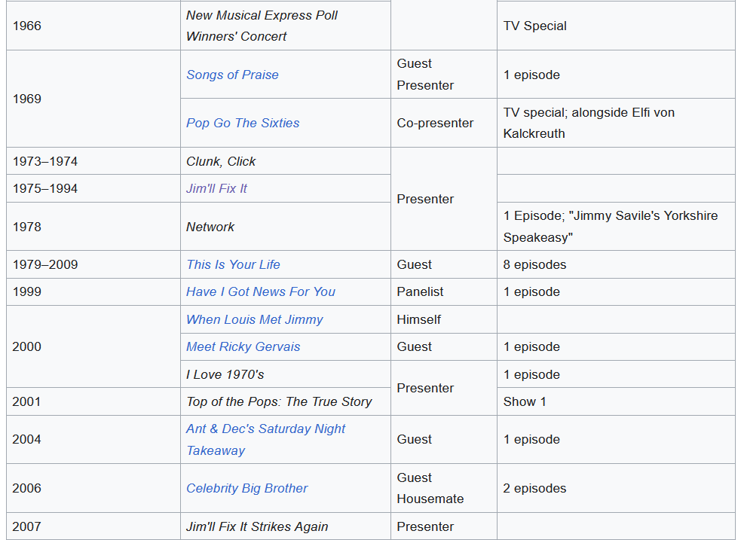Click 1 episode note for Have I Got News

(531, 291)
